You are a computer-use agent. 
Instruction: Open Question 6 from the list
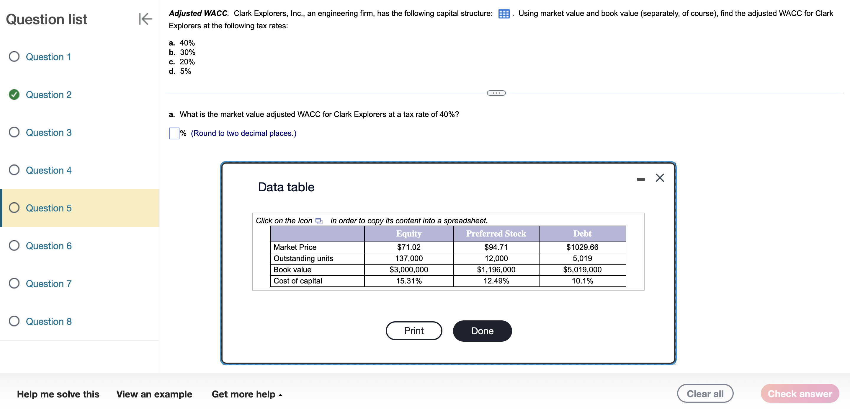pyautogui.click(x=48, y=246)
